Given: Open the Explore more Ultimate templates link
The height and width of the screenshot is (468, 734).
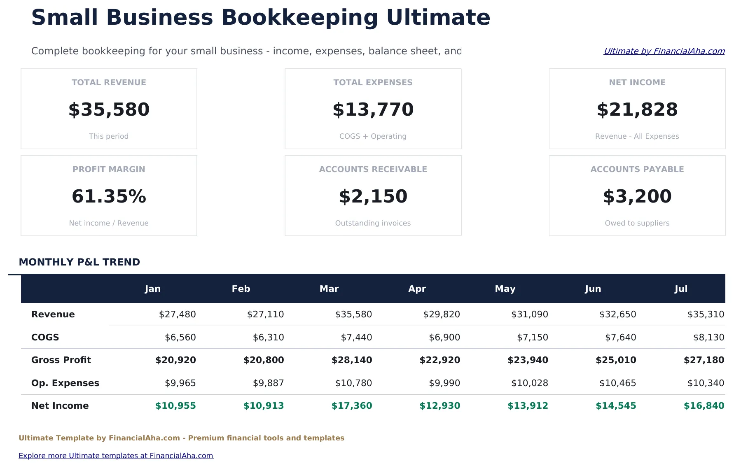Looking at the screenshot, I should pyautogui.click(x=116, y=455).
